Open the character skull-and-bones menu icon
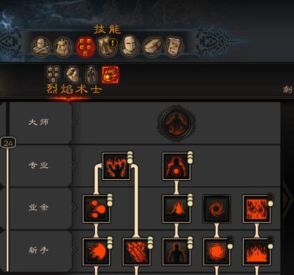This screenshot has height=275, width=294. (x=41, y=47)
